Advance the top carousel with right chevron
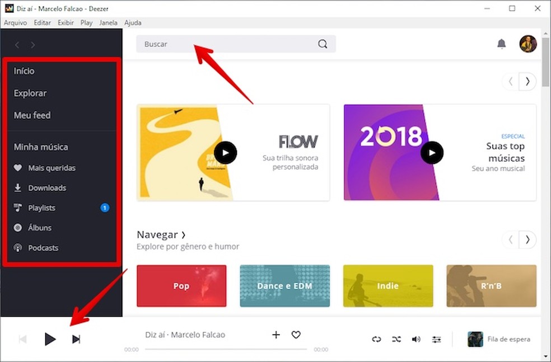The width and height of the screenshot is (551, 362). point(527,81)
